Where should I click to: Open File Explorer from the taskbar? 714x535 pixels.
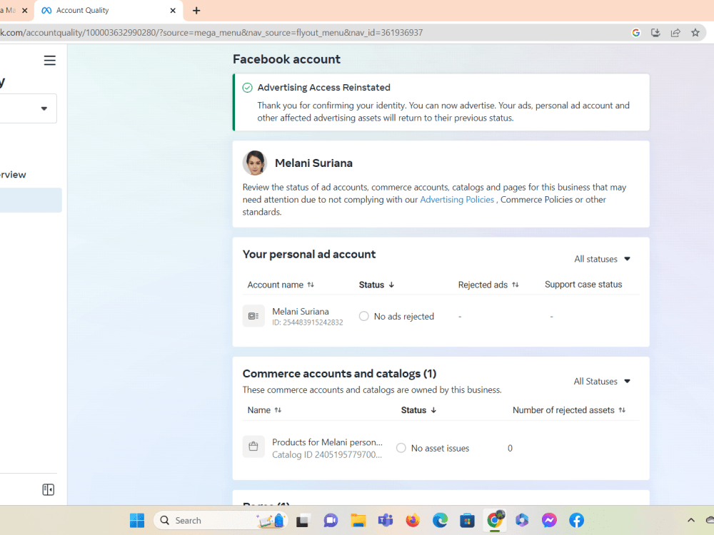pos(358,520)
